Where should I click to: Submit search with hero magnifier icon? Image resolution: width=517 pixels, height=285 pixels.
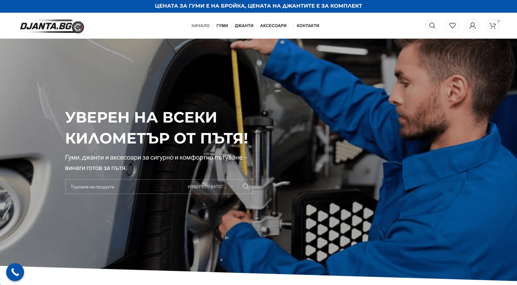point(246,187)
